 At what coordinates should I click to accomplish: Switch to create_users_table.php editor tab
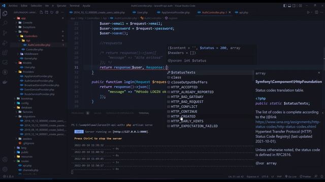point(97,12)
